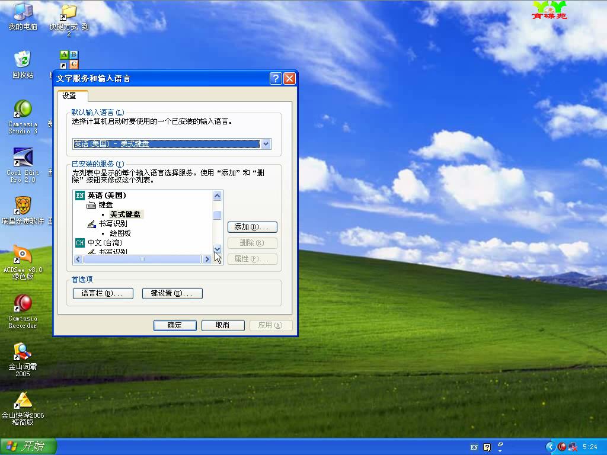607x455 pixels.
Task: Close the 文字服务和输入语言 dialog
Action: click(289, 79)
